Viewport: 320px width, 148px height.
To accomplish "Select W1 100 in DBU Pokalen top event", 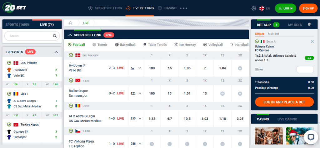I will point(12,84).
